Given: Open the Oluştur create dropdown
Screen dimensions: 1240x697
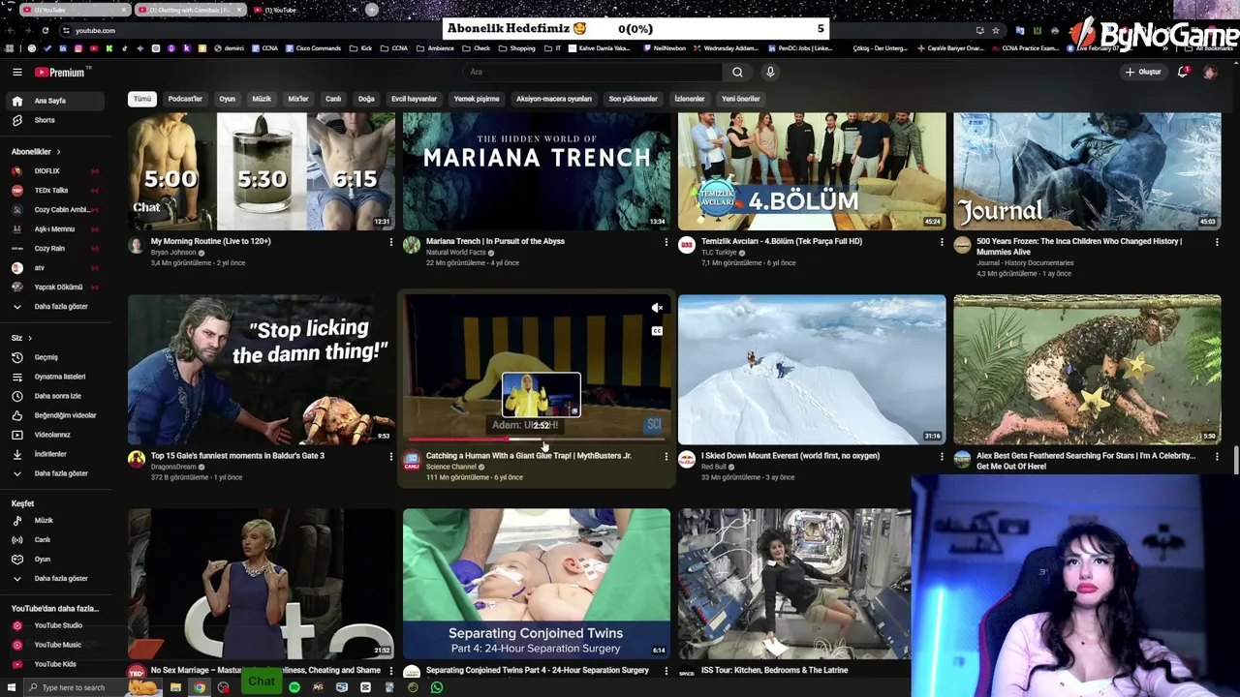Looking at the screenshot, I should (1142, 72).
